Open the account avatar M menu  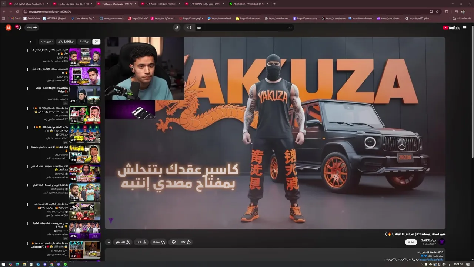[x=8, y=27]
